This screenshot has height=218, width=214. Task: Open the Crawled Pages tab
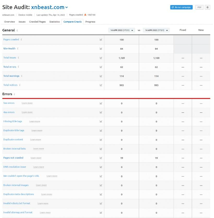[37, 22]
